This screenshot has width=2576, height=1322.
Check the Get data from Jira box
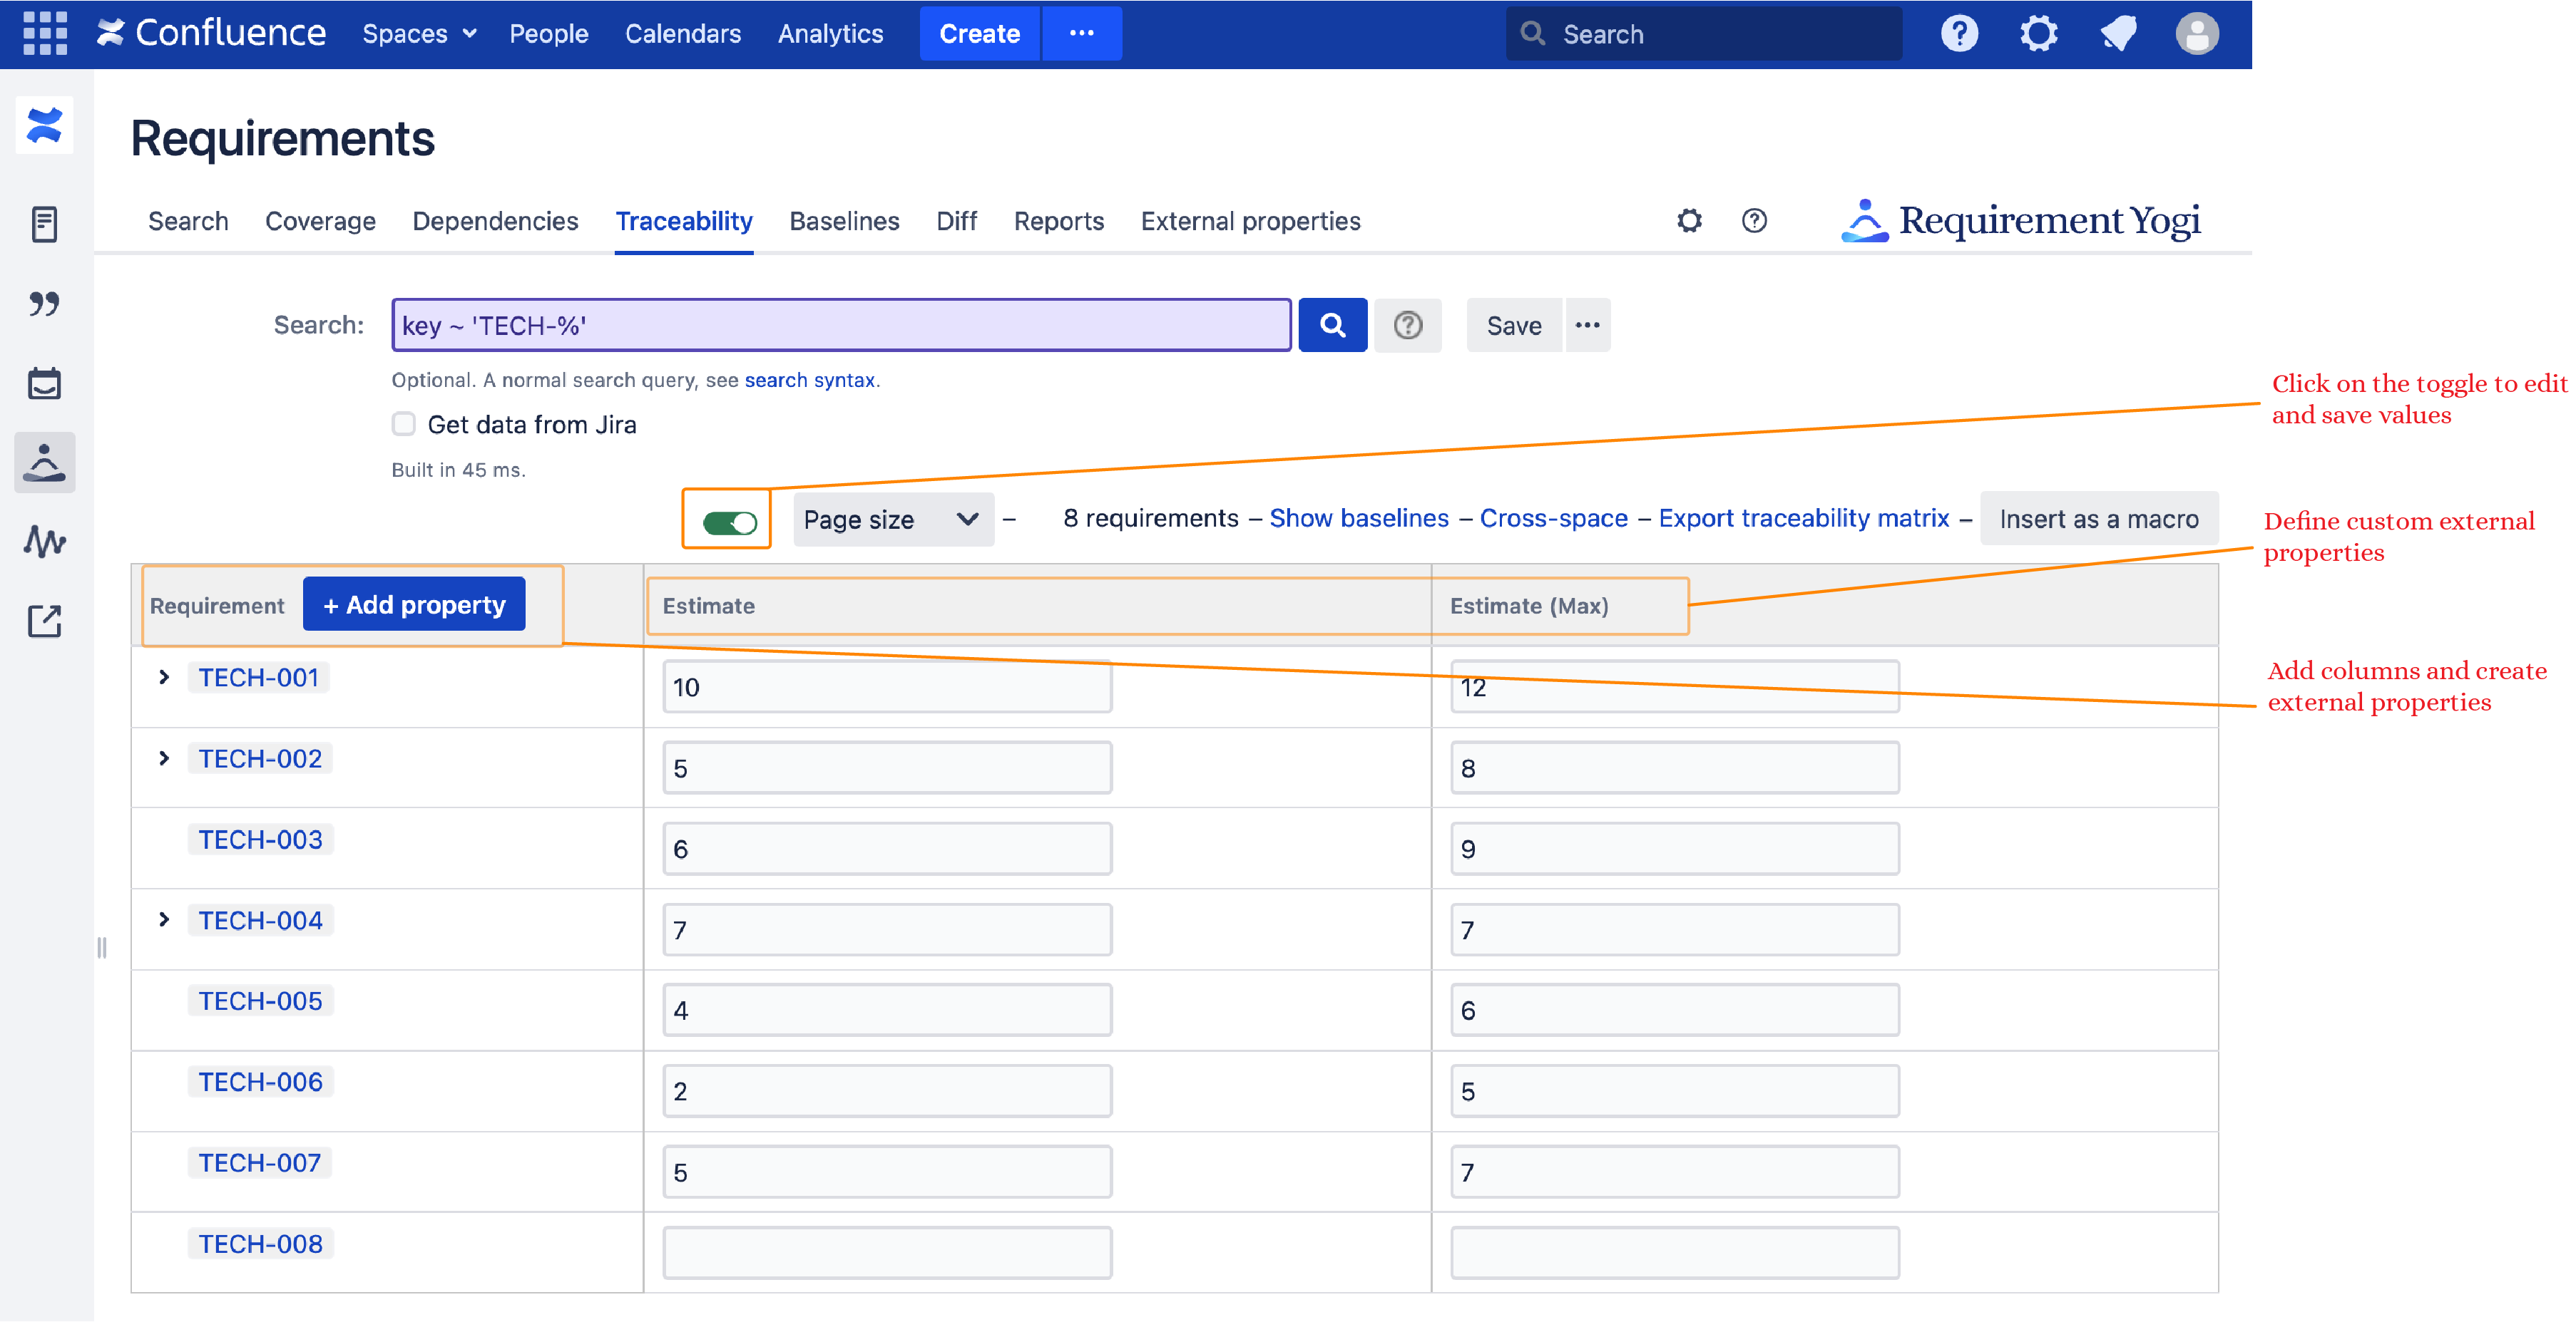click(x=403, y=423)
